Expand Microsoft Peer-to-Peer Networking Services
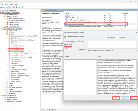Viewport: 138px width, 111px height. (x=7, y=54)
